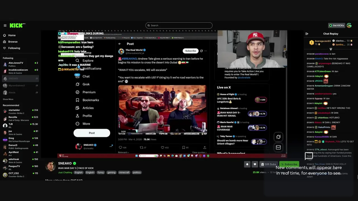Open Browse in the sidebar

13,42
